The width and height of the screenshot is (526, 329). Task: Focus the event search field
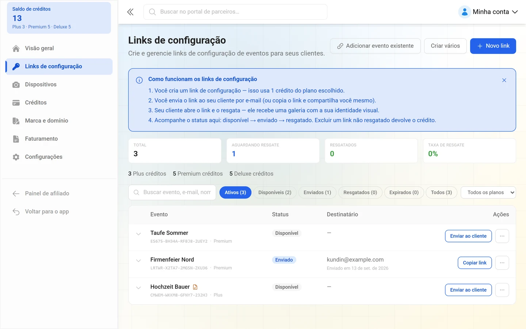coord(172,193)
